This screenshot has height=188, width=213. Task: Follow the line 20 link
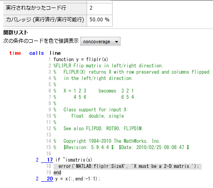[x=47, y=179]
